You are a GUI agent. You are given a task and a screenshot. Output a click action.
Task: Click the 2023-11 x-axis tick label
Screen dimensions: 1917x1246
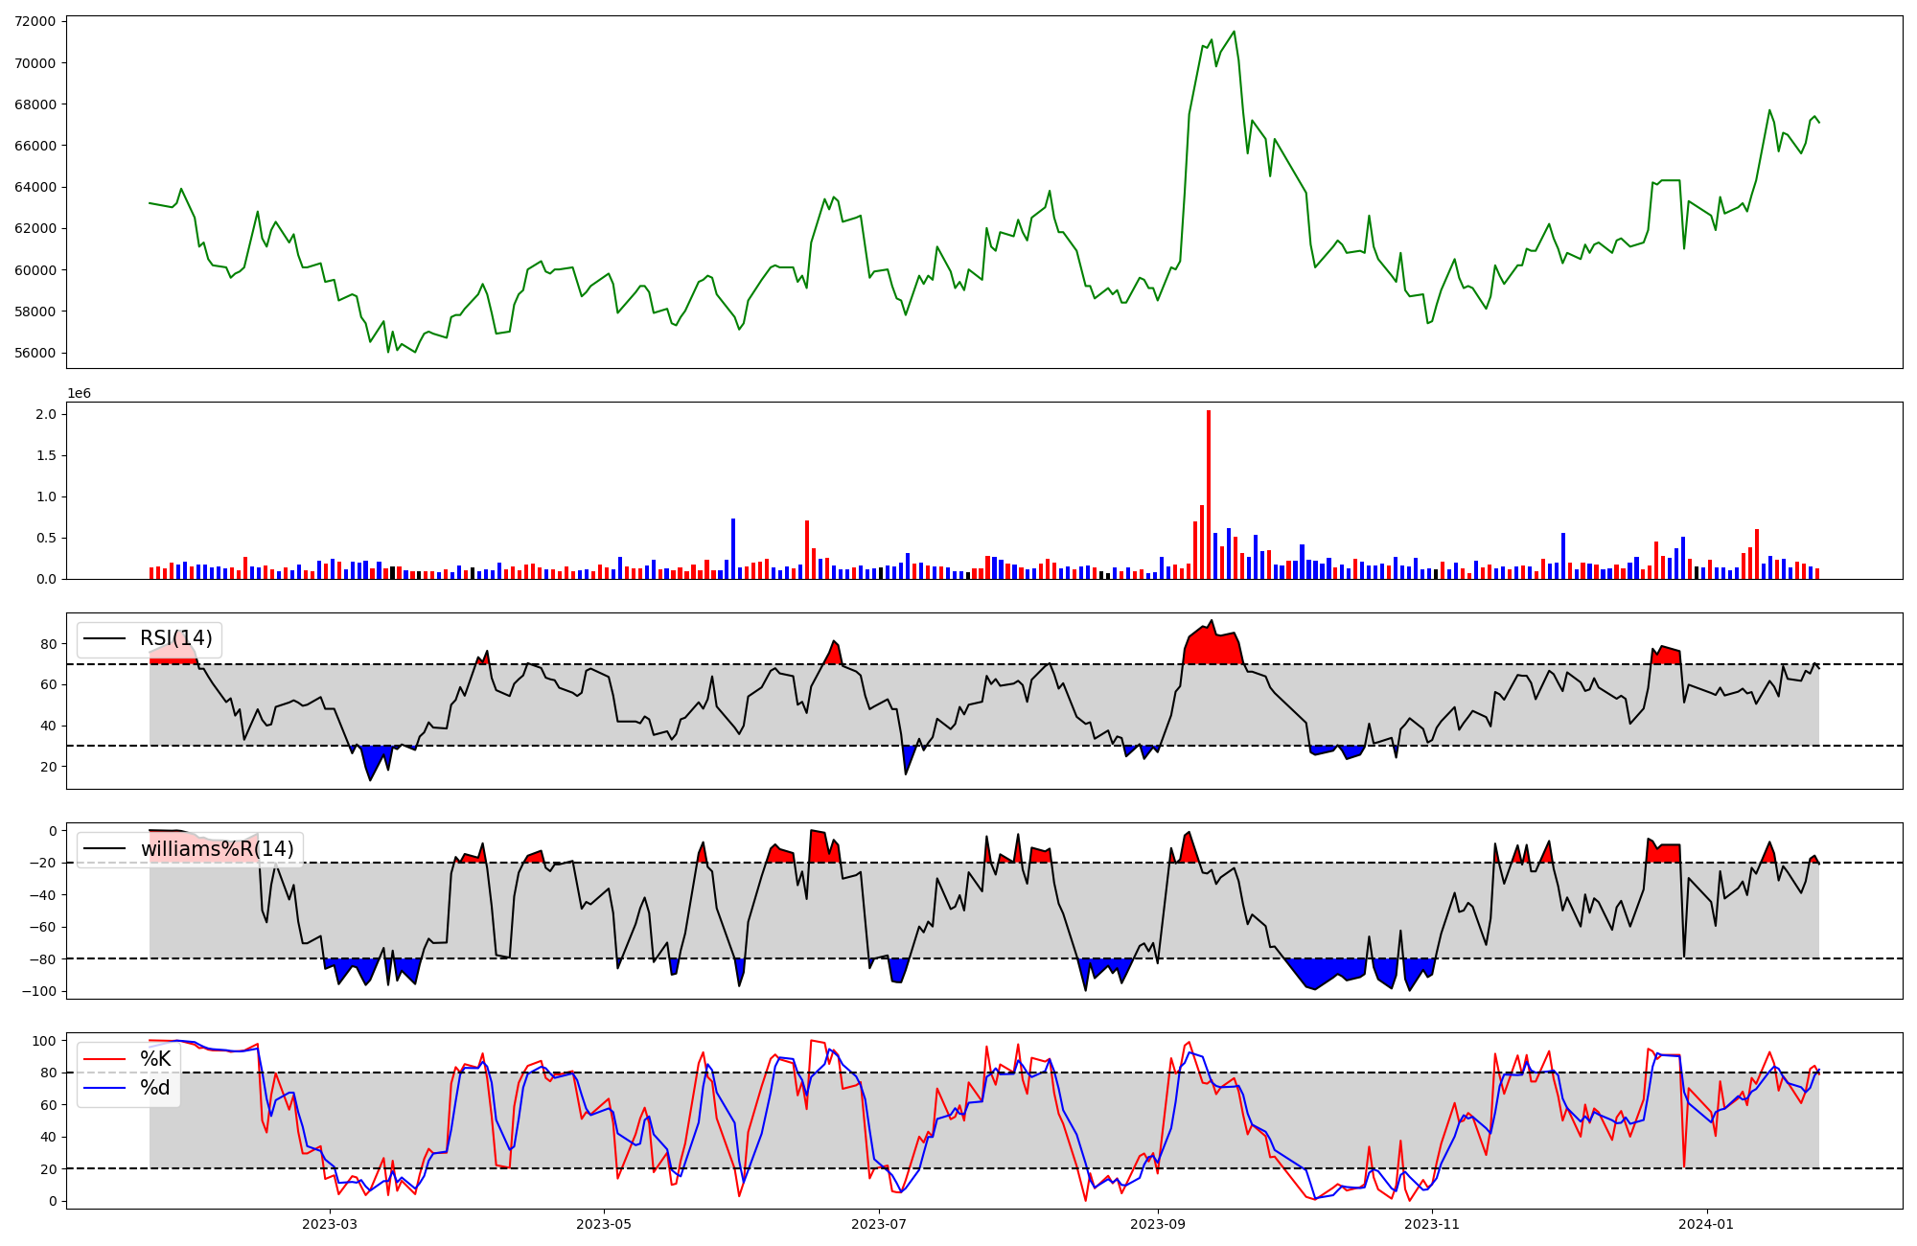click(1432, 1224)
